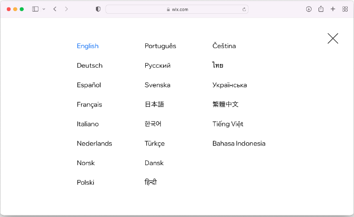
Task: Select 日本語 from the language list
Action: 154,105
